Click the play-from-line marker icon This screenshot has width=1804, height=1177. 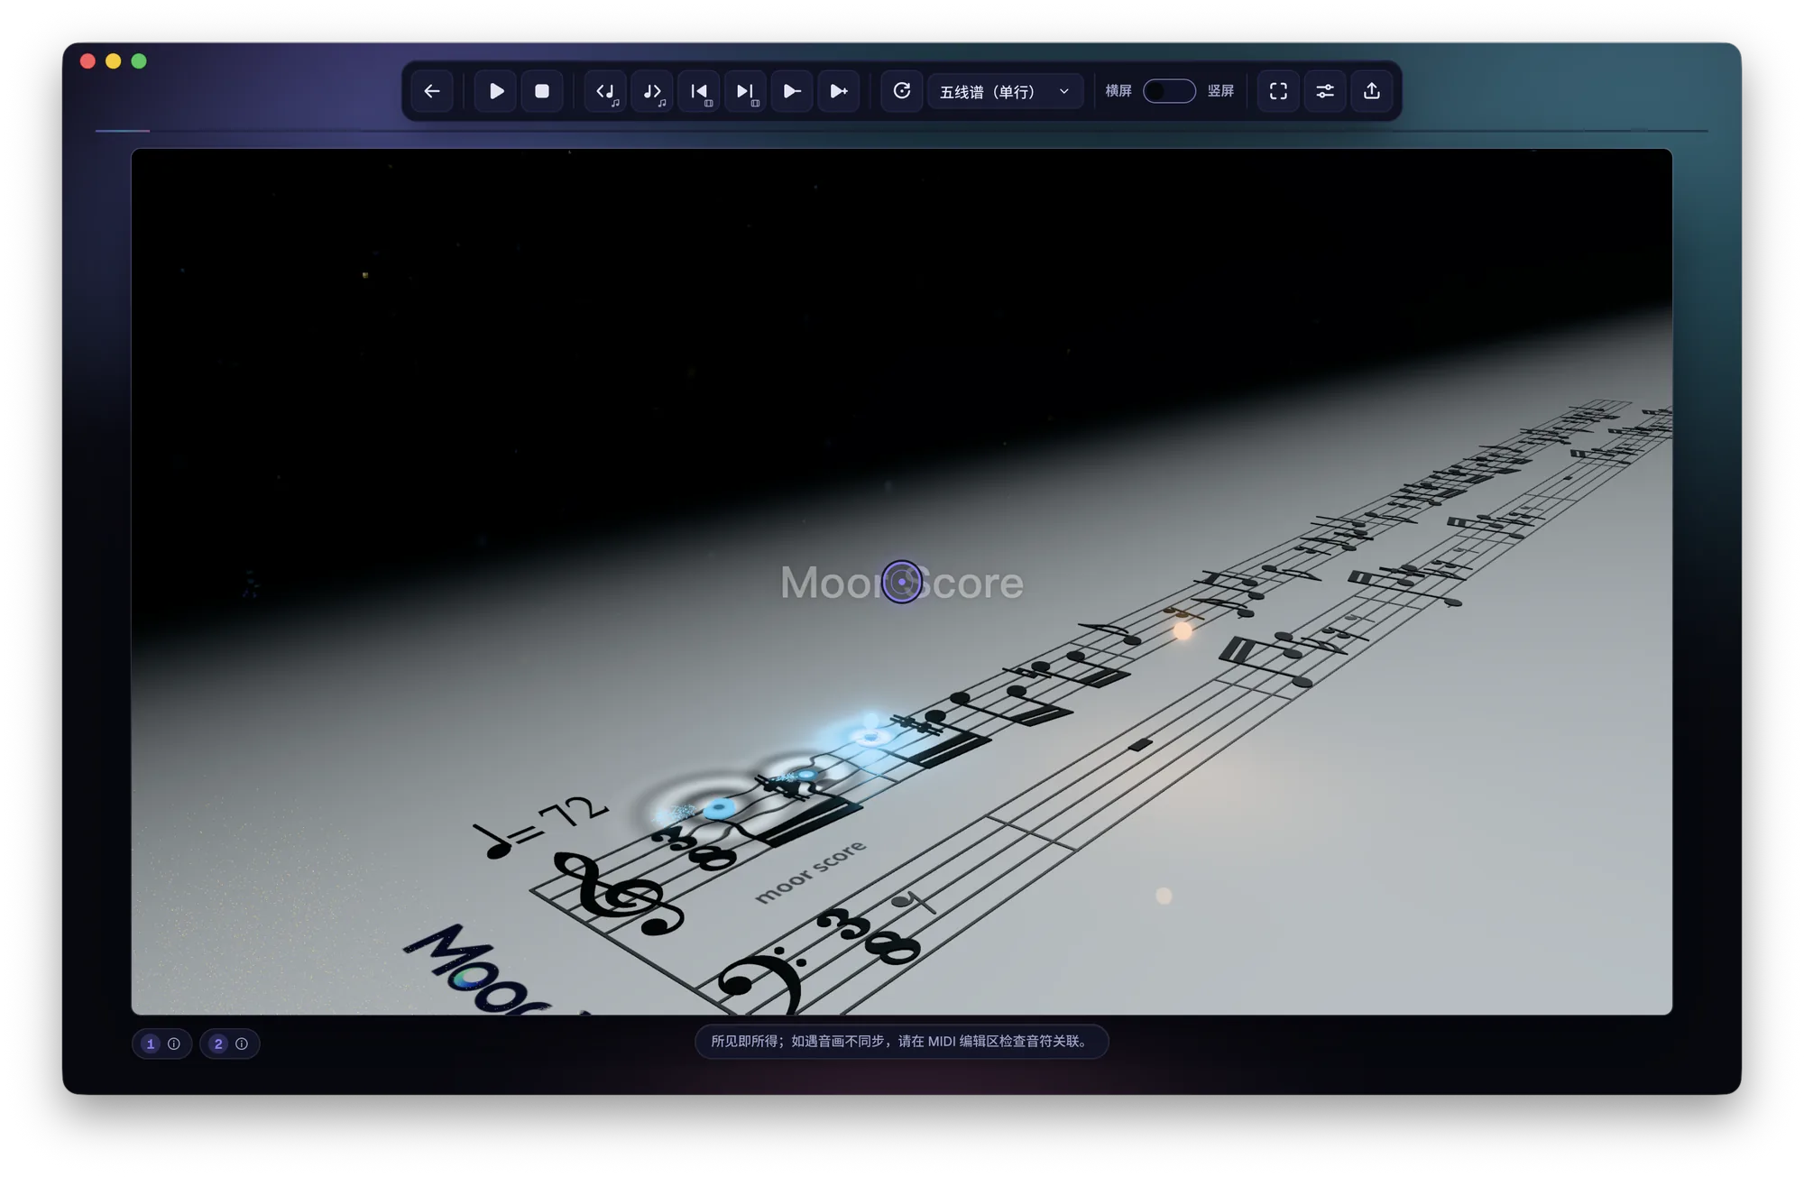(792, 91)
